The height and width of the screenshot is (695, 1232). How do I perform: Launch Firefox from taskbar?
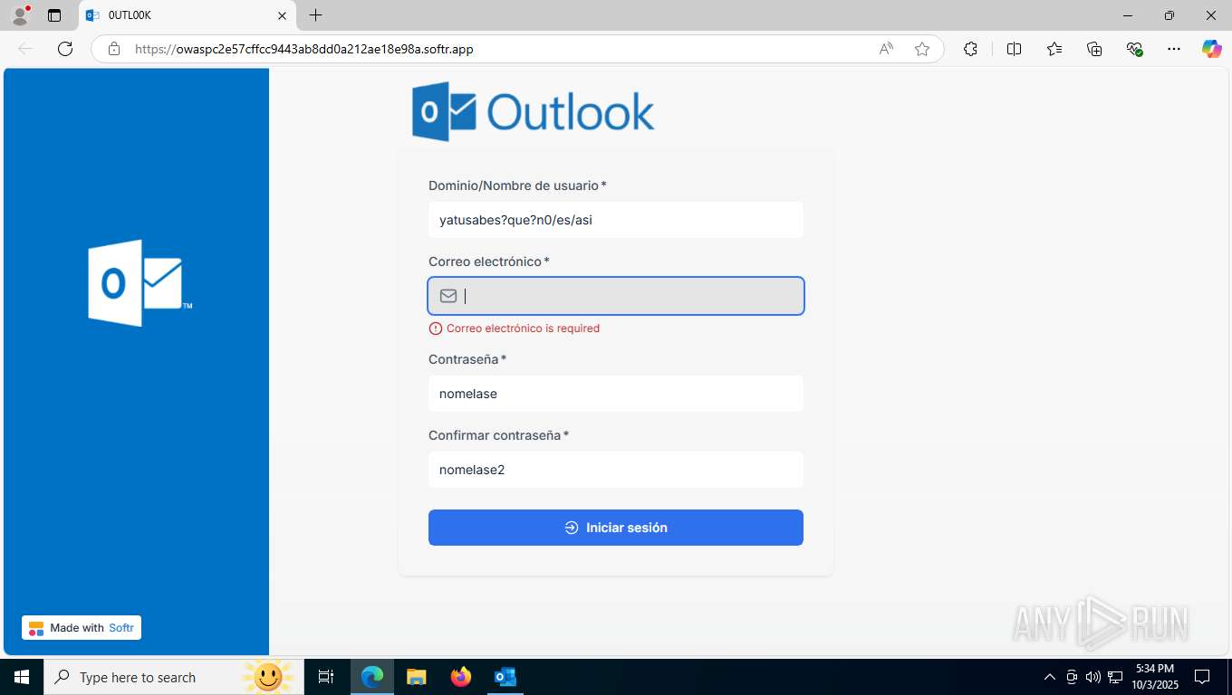click(461, 677)
